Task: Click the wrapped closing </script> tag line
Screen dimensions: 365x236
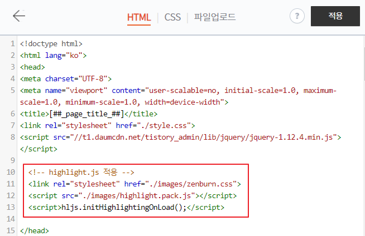Action: tap(39, 149)
